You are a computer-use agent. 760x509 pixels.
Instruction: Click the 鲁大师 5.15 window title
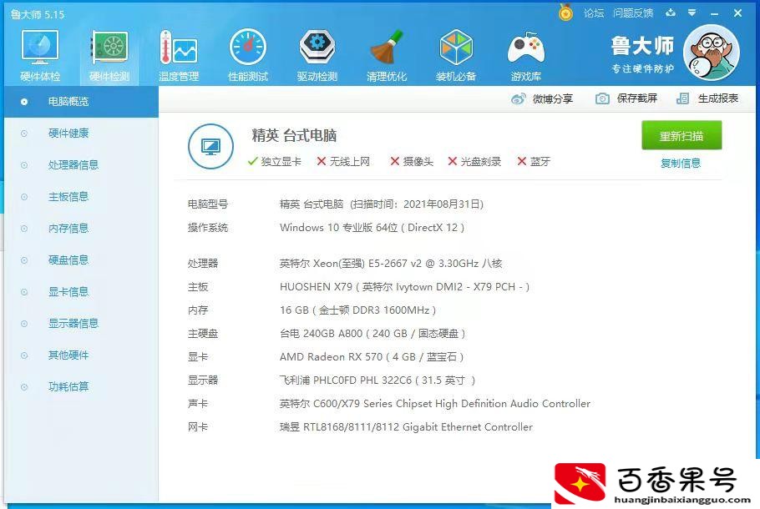38,14
